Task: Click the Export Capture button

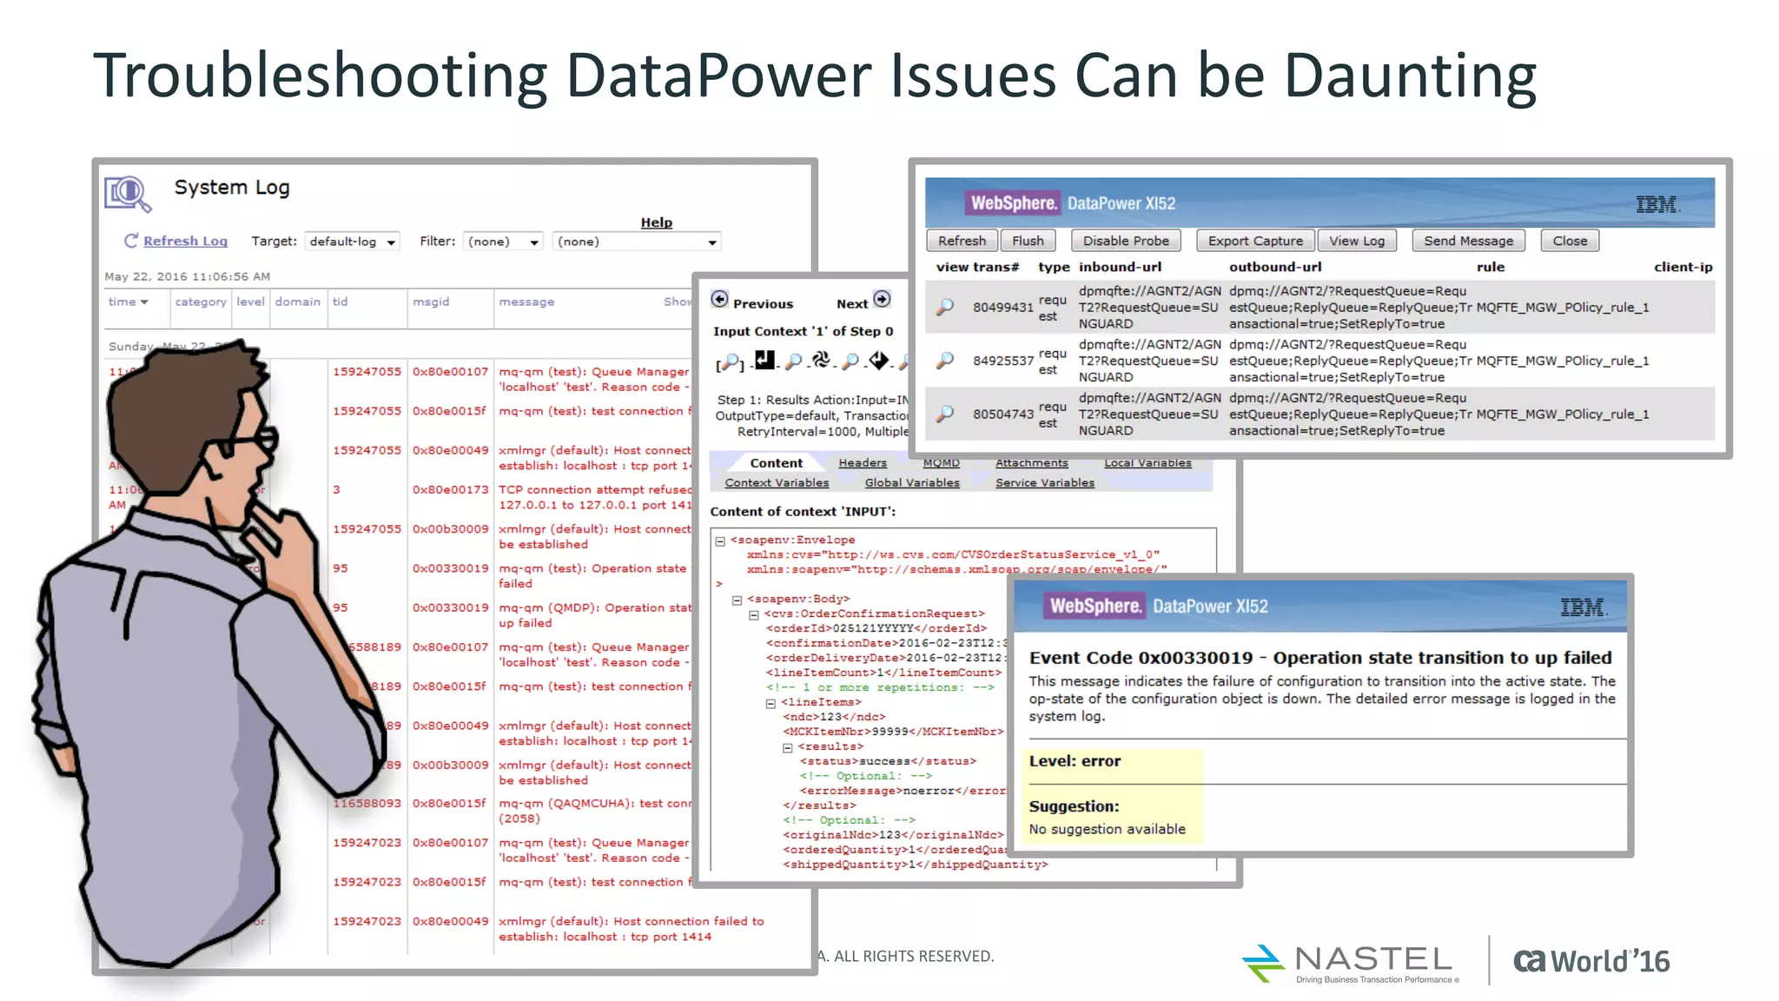Action: pyautogui.click(x=1255, y=241)
